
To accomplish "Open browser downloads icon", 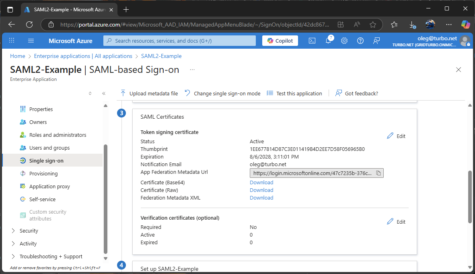I will [411, 24].
